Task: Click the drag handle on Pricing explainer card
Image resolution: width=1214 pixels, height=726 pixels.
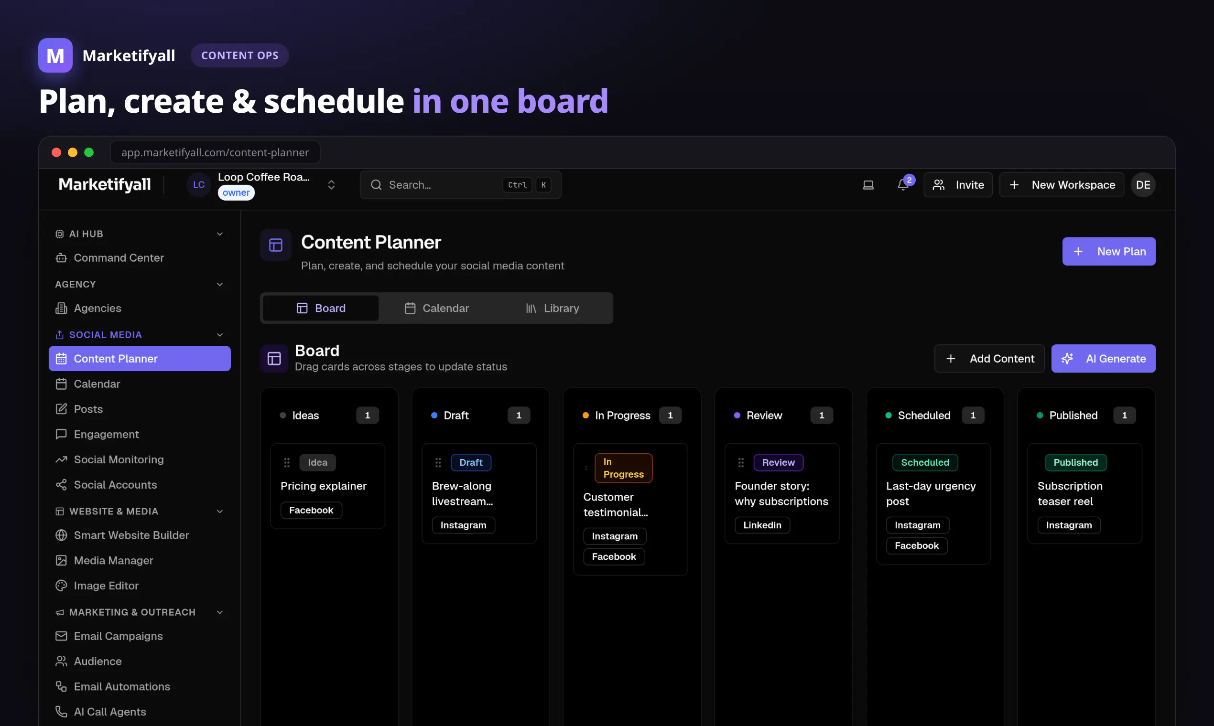Action: [x=287, y=462]
